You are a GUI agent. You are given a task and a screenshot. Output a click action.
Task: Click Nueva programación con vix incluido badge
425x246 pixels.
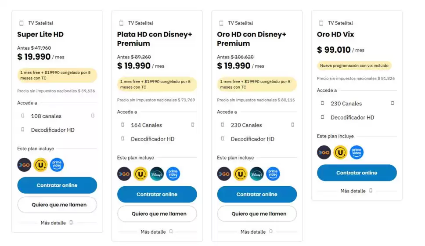(x=354, y=65)
